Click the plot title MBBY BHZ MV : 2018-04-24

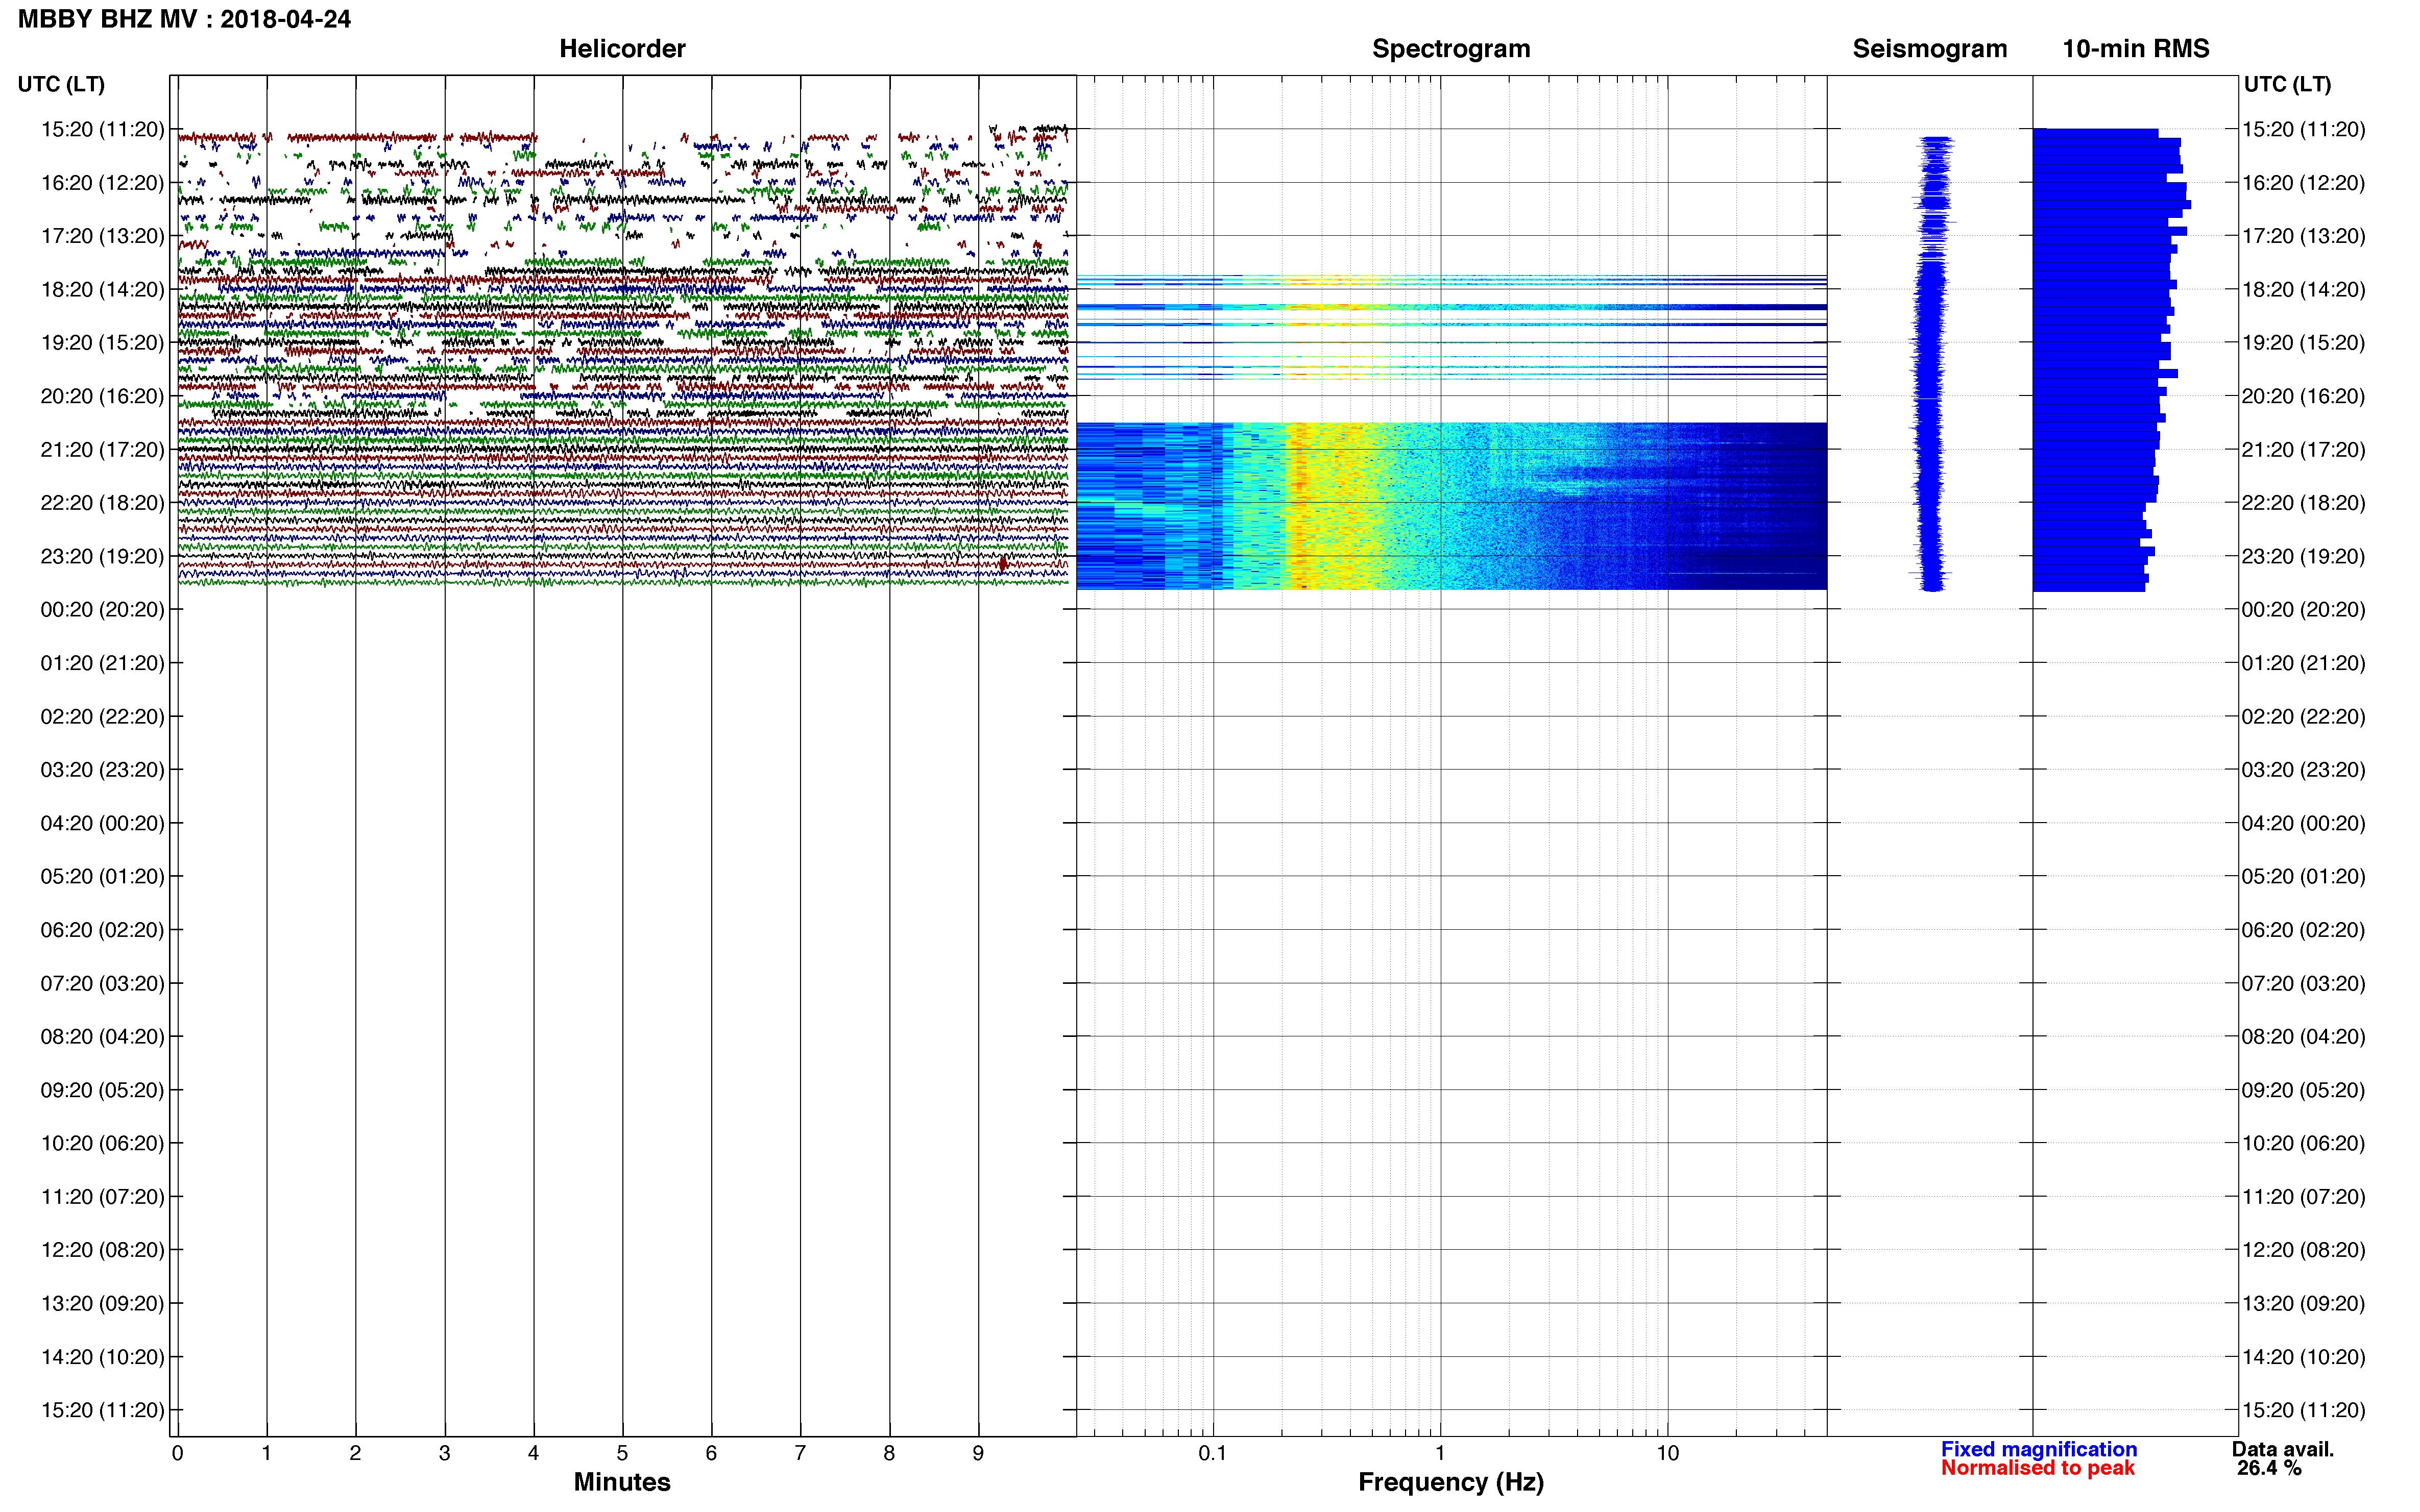[x=184, y=19]
